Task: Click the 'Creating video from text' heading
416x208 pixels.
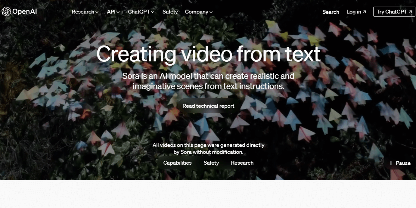Action: pos(208,54)
